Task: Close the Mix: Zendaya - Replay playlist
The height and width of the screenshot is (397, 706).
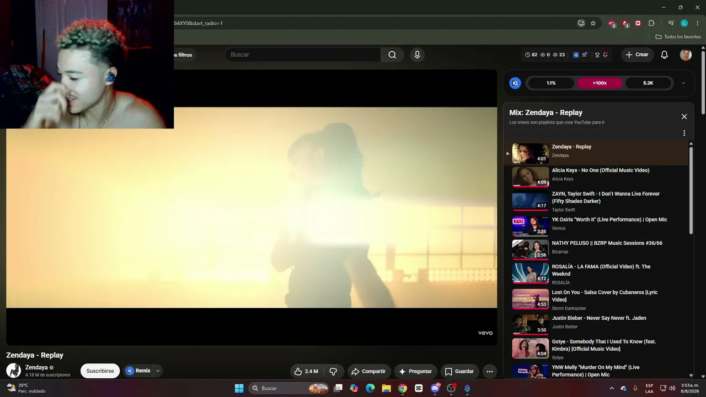Action: pos(684,116)
